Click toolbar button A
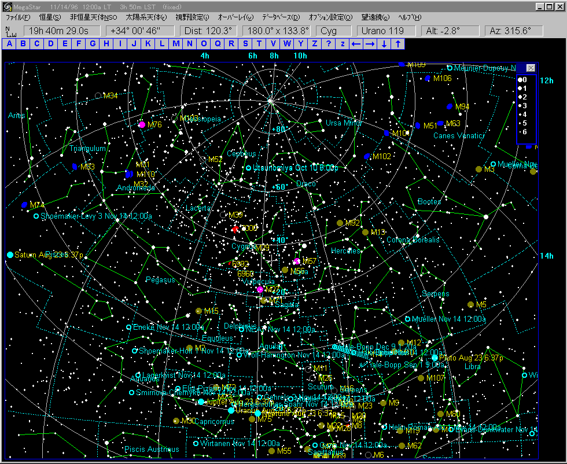This screenshot has width=567, height=464. pos(9,44)
